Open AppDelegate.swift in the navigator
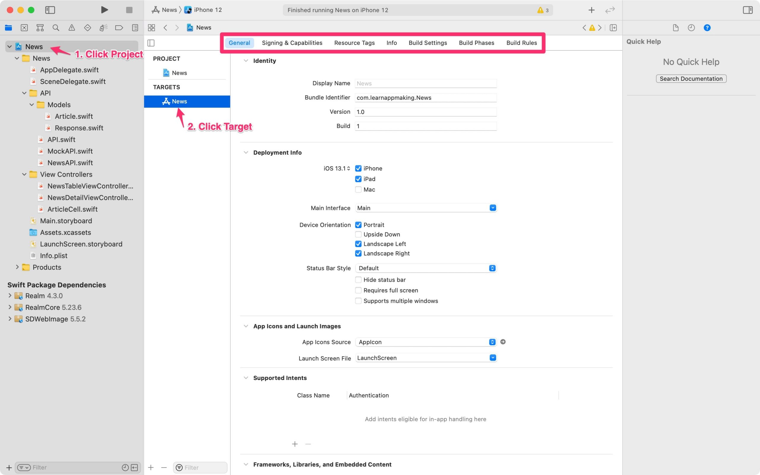 point(69,70)
